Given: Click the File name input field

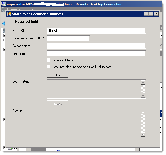Looking at the screenshot, I should tap(96, 53).
